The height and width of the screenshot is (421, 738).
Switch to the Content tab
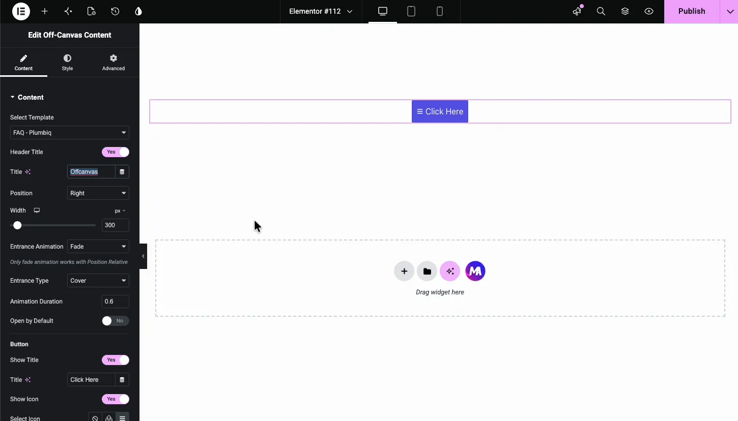(x=23, y=63)
